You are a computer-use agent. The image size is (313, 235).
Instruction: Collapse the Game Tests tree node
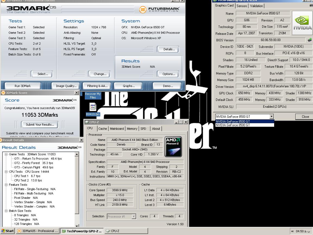point(6,154)
